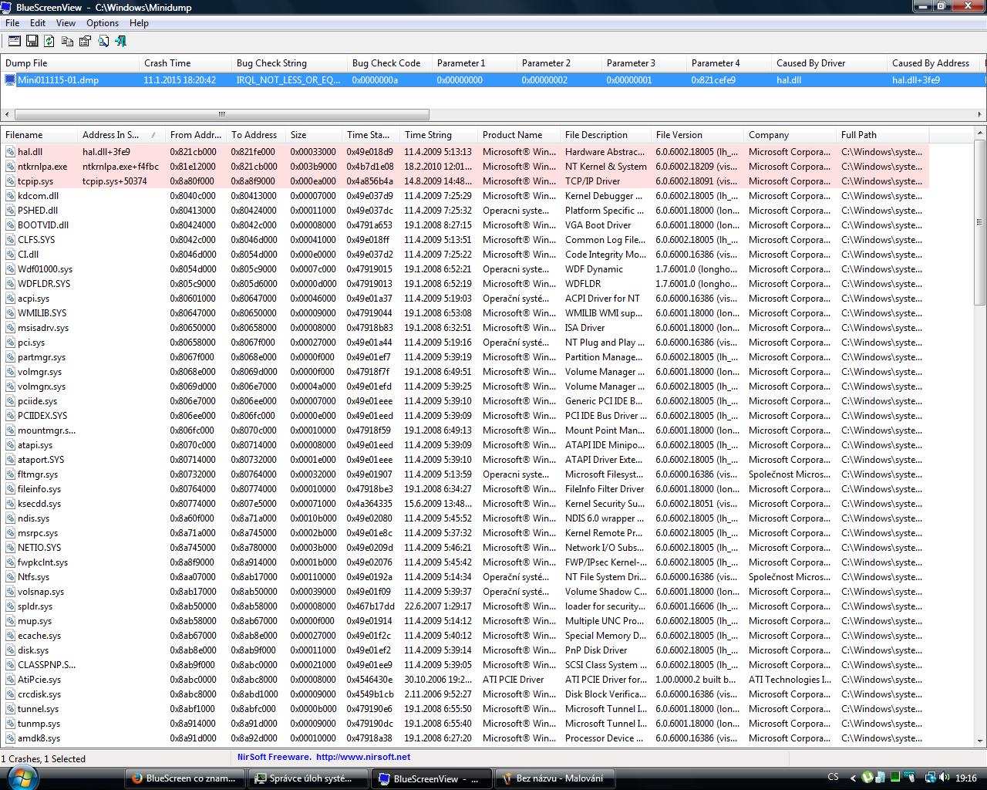Click the upper pane horizontal scrollbar thumb
This screenshot has height=790, width=987.
[x=221, y=115]
